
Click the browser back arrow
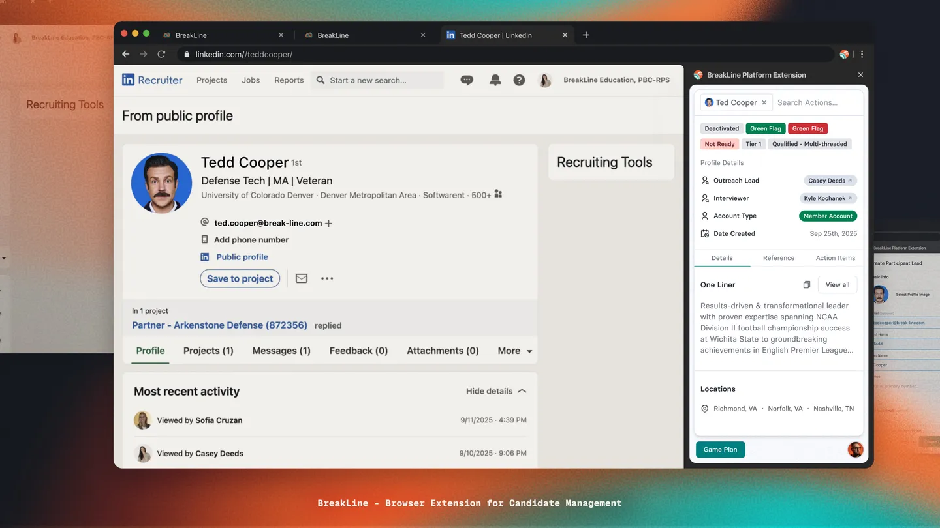(126, 54)
